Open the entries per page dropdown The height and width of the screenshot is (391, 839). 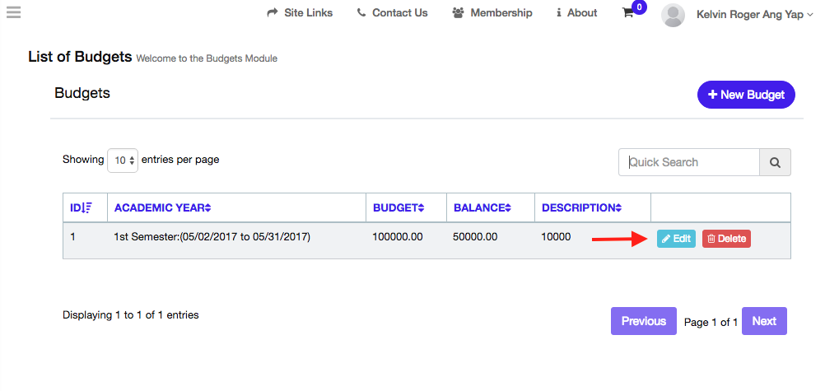coord(123,161)
